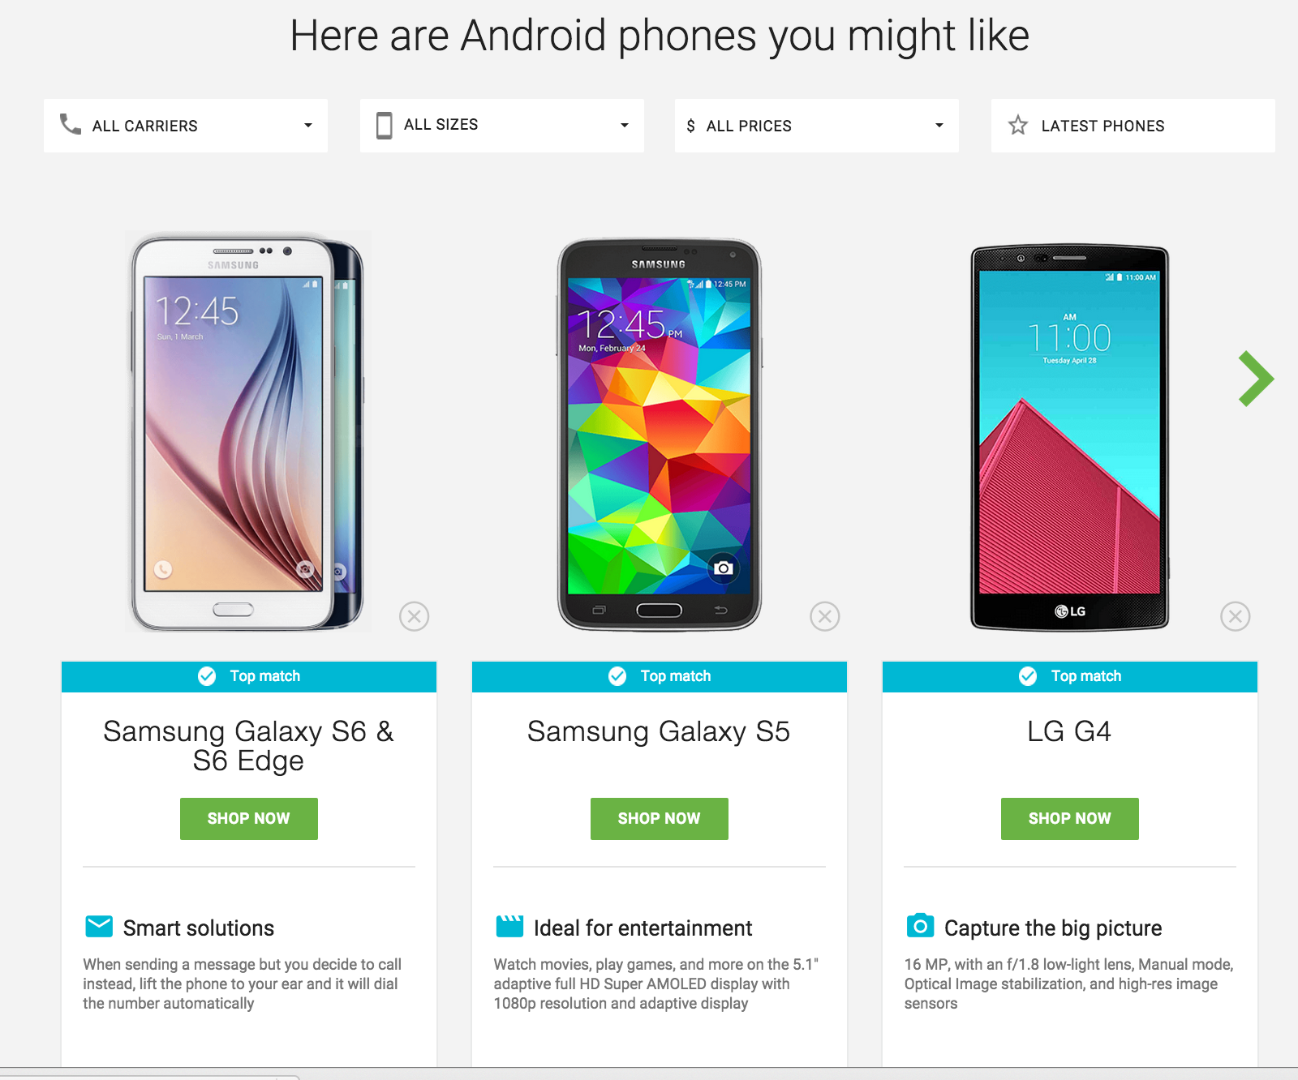Click Top match banner on LG G4 card
The image size is (1298, 1080).
click(1070, 676)
